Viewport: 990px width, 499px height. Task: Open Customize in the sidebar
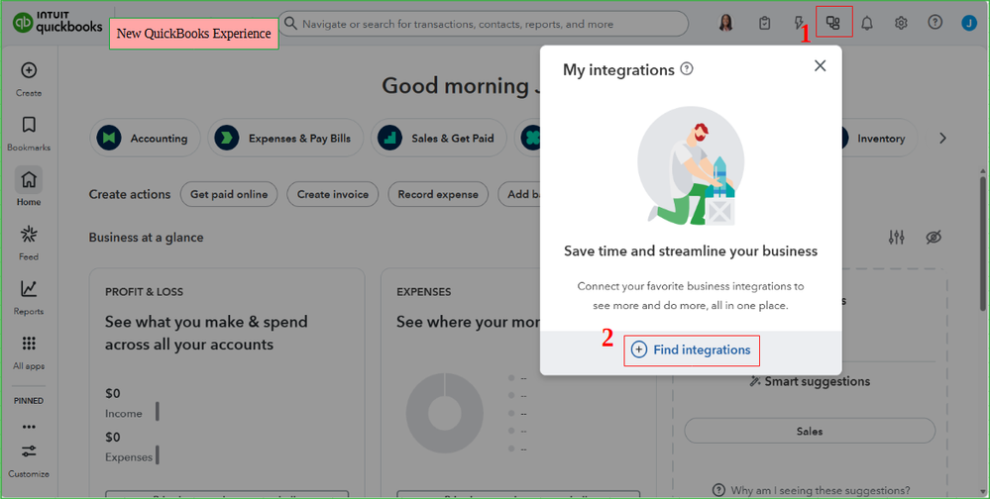(29, 460)
